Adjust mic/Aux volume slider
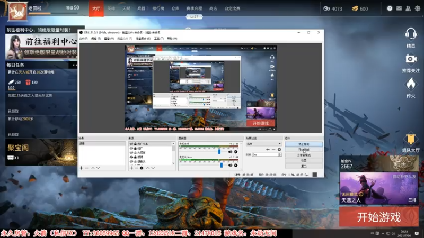Screen dimensions: 424x238 [222, 165]
